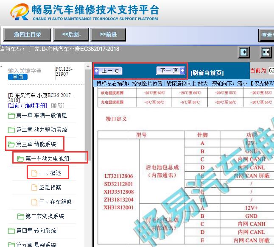This screenshot has width=274, height=247.
Task: Refresh current page via 刷新当前页 link
Action: pos(207,73)
